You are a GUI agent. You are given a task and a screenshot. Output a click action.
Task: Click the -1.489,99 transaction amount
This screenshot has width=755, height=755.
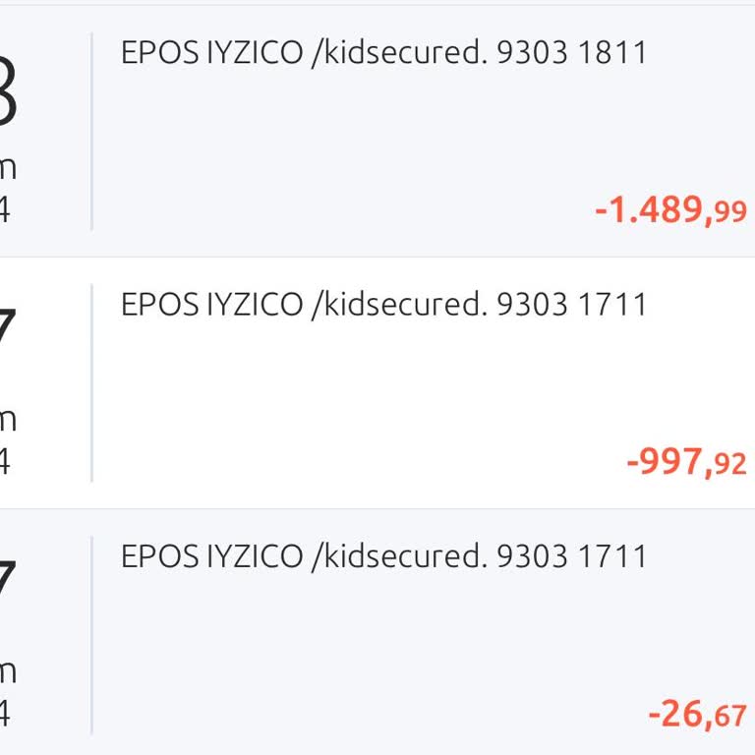670,209
